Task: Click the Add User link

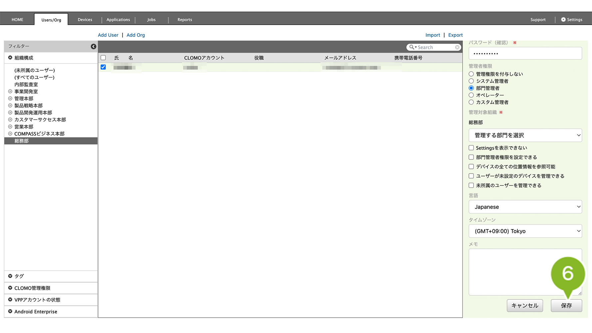Action: [108, 35]
